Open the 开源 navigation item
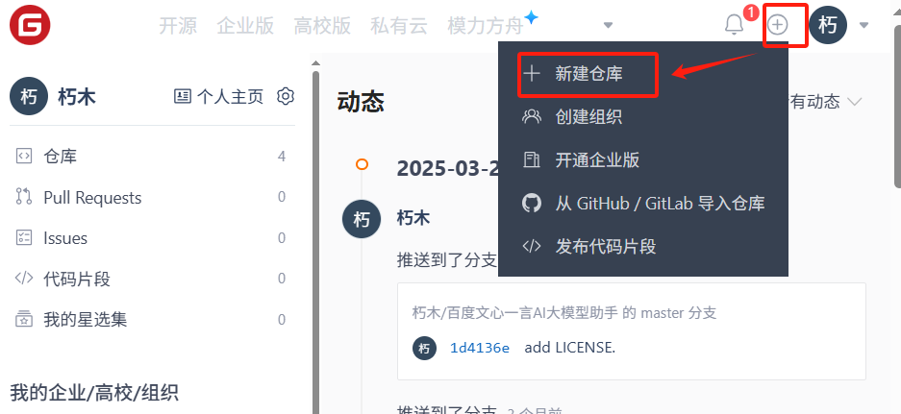The width and height of the screenshot is (901, 414). pyautogui.click(x=178, y=26)
